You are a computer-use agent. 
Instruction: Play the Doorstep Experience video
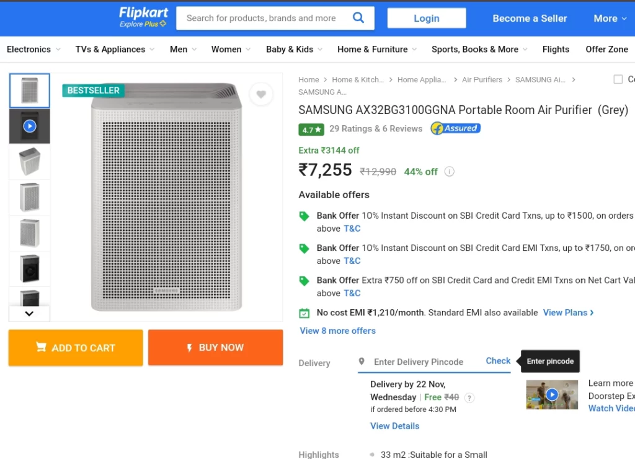pyautogui.click(x=552, y=395)
